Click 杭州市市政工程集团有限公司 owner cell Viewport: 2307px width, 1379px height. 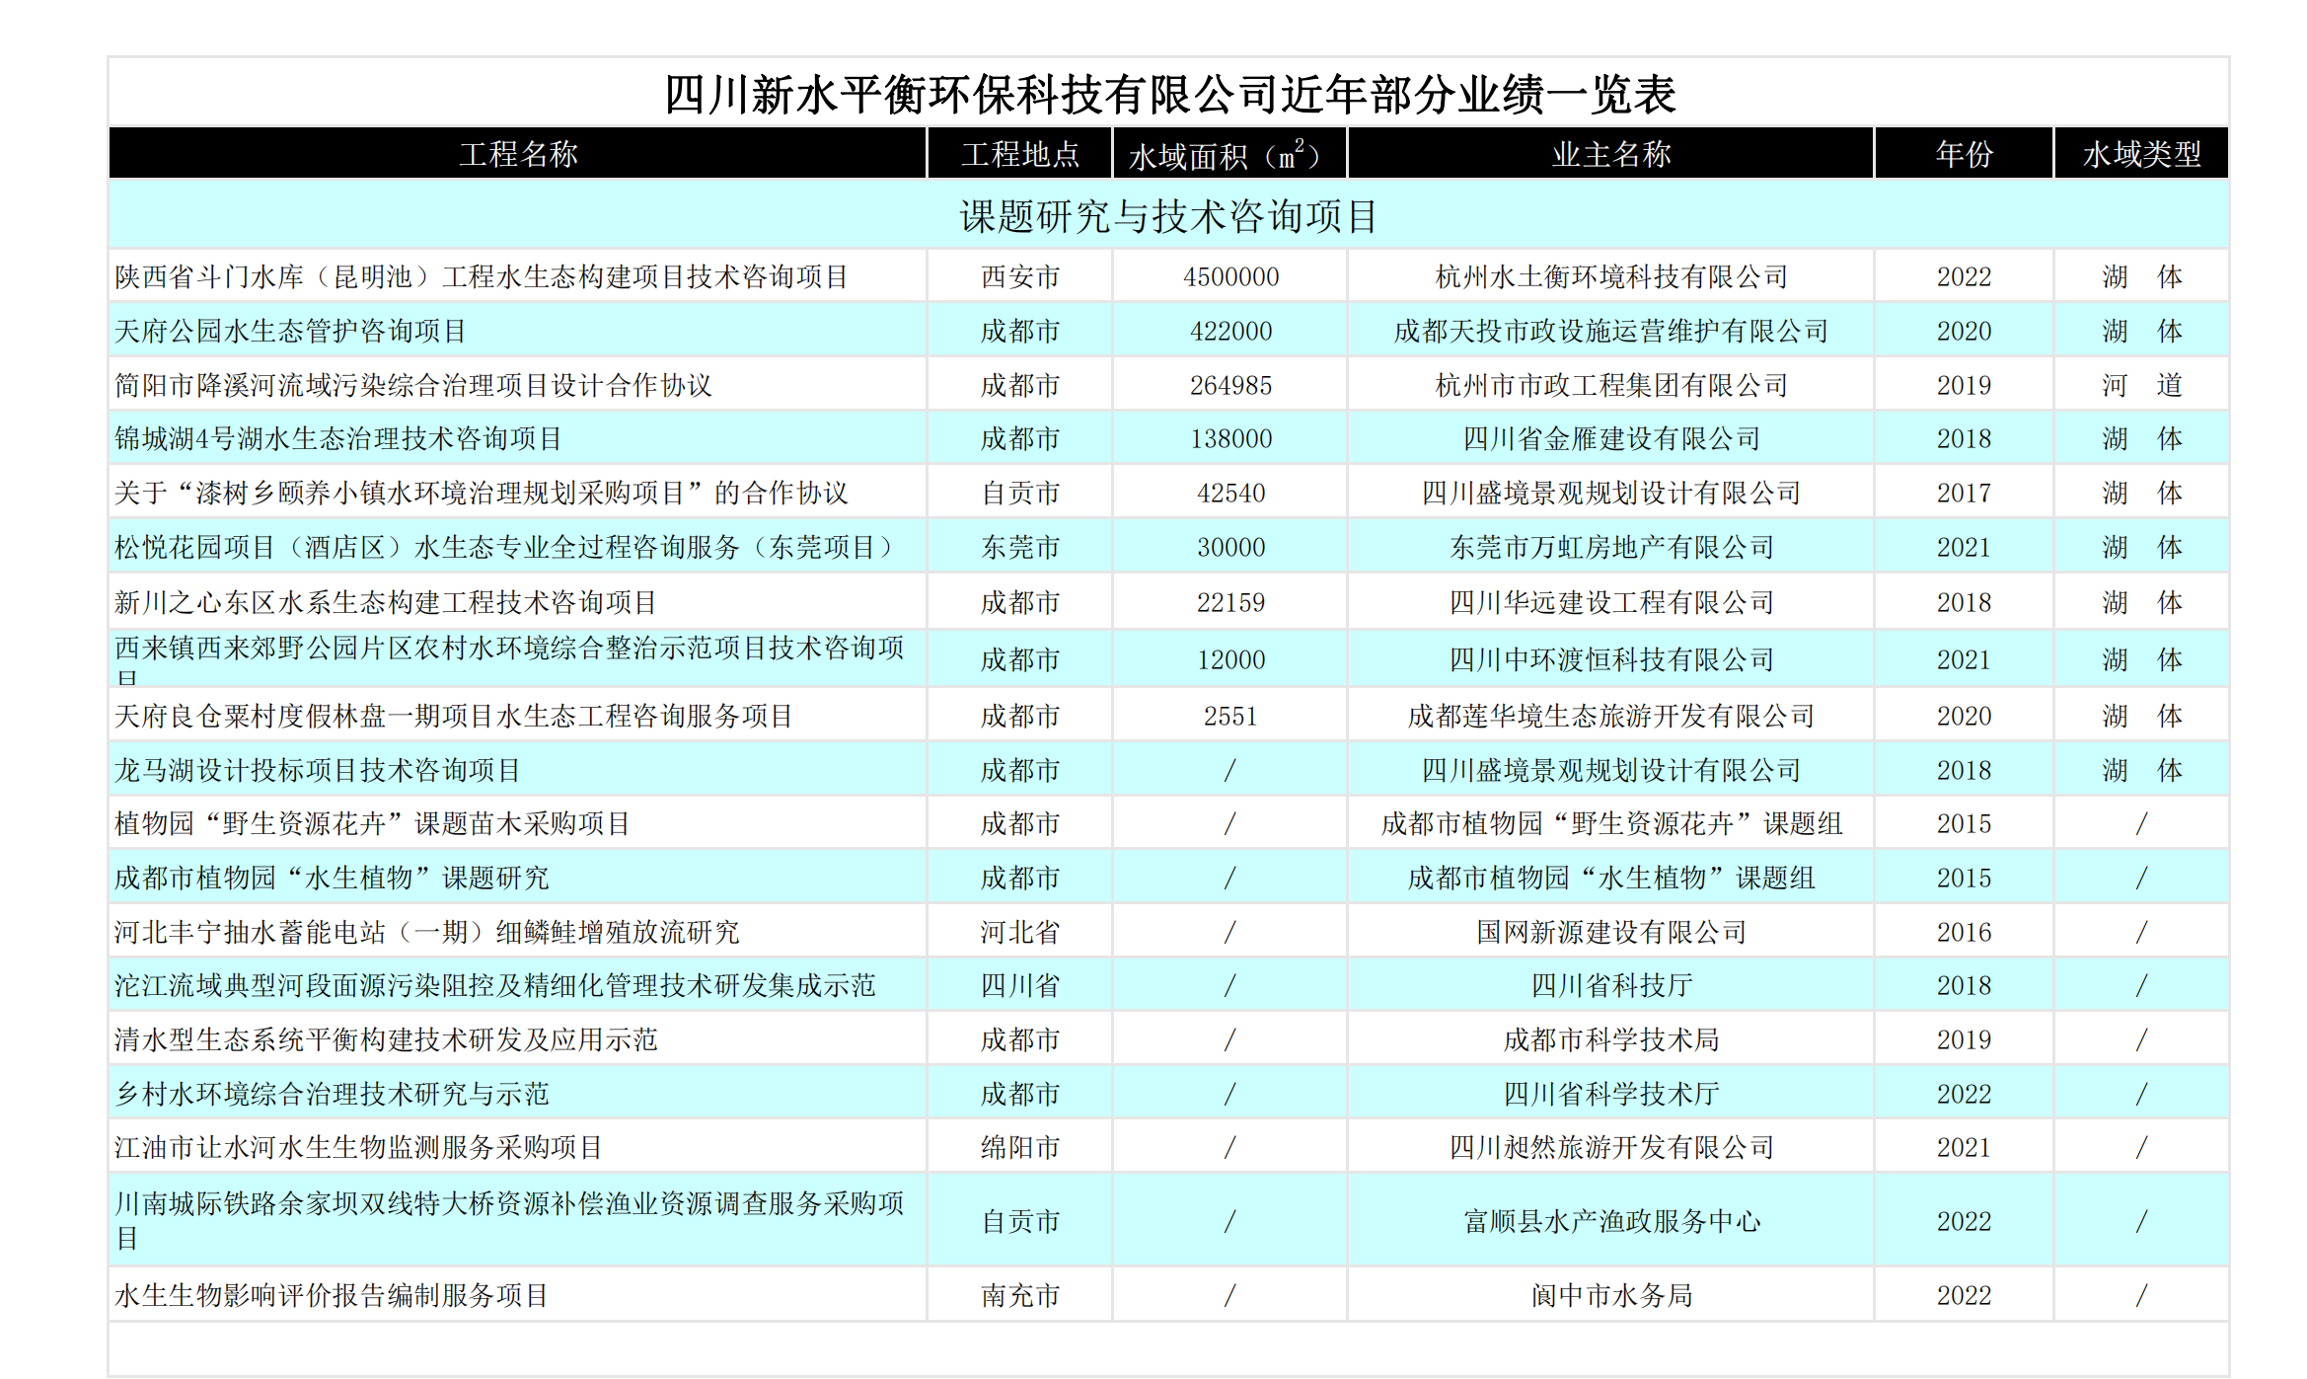[1608, 385]
